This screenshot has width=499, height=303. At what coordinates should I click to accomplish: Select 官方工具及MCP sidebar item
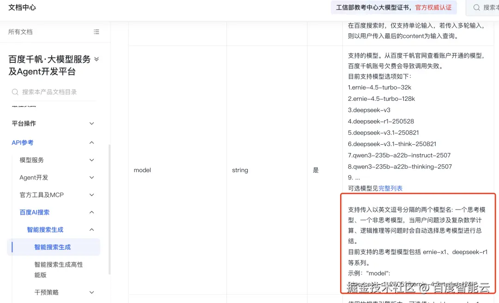pyautogui.click(x=42, y=195)
